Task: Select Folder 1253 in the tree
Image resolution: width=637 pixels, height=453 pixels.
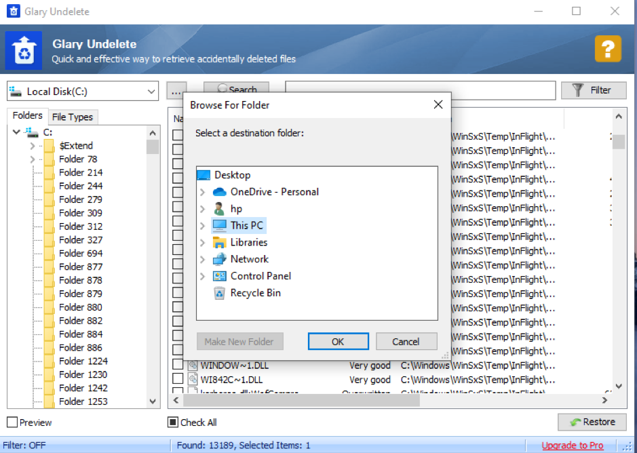Action: 83,401
